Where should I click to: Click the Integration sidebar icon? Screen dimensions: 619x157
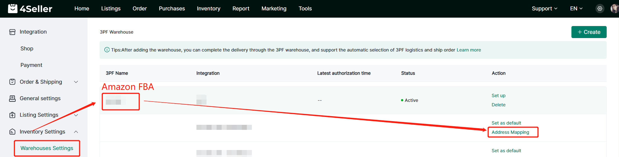12,32
